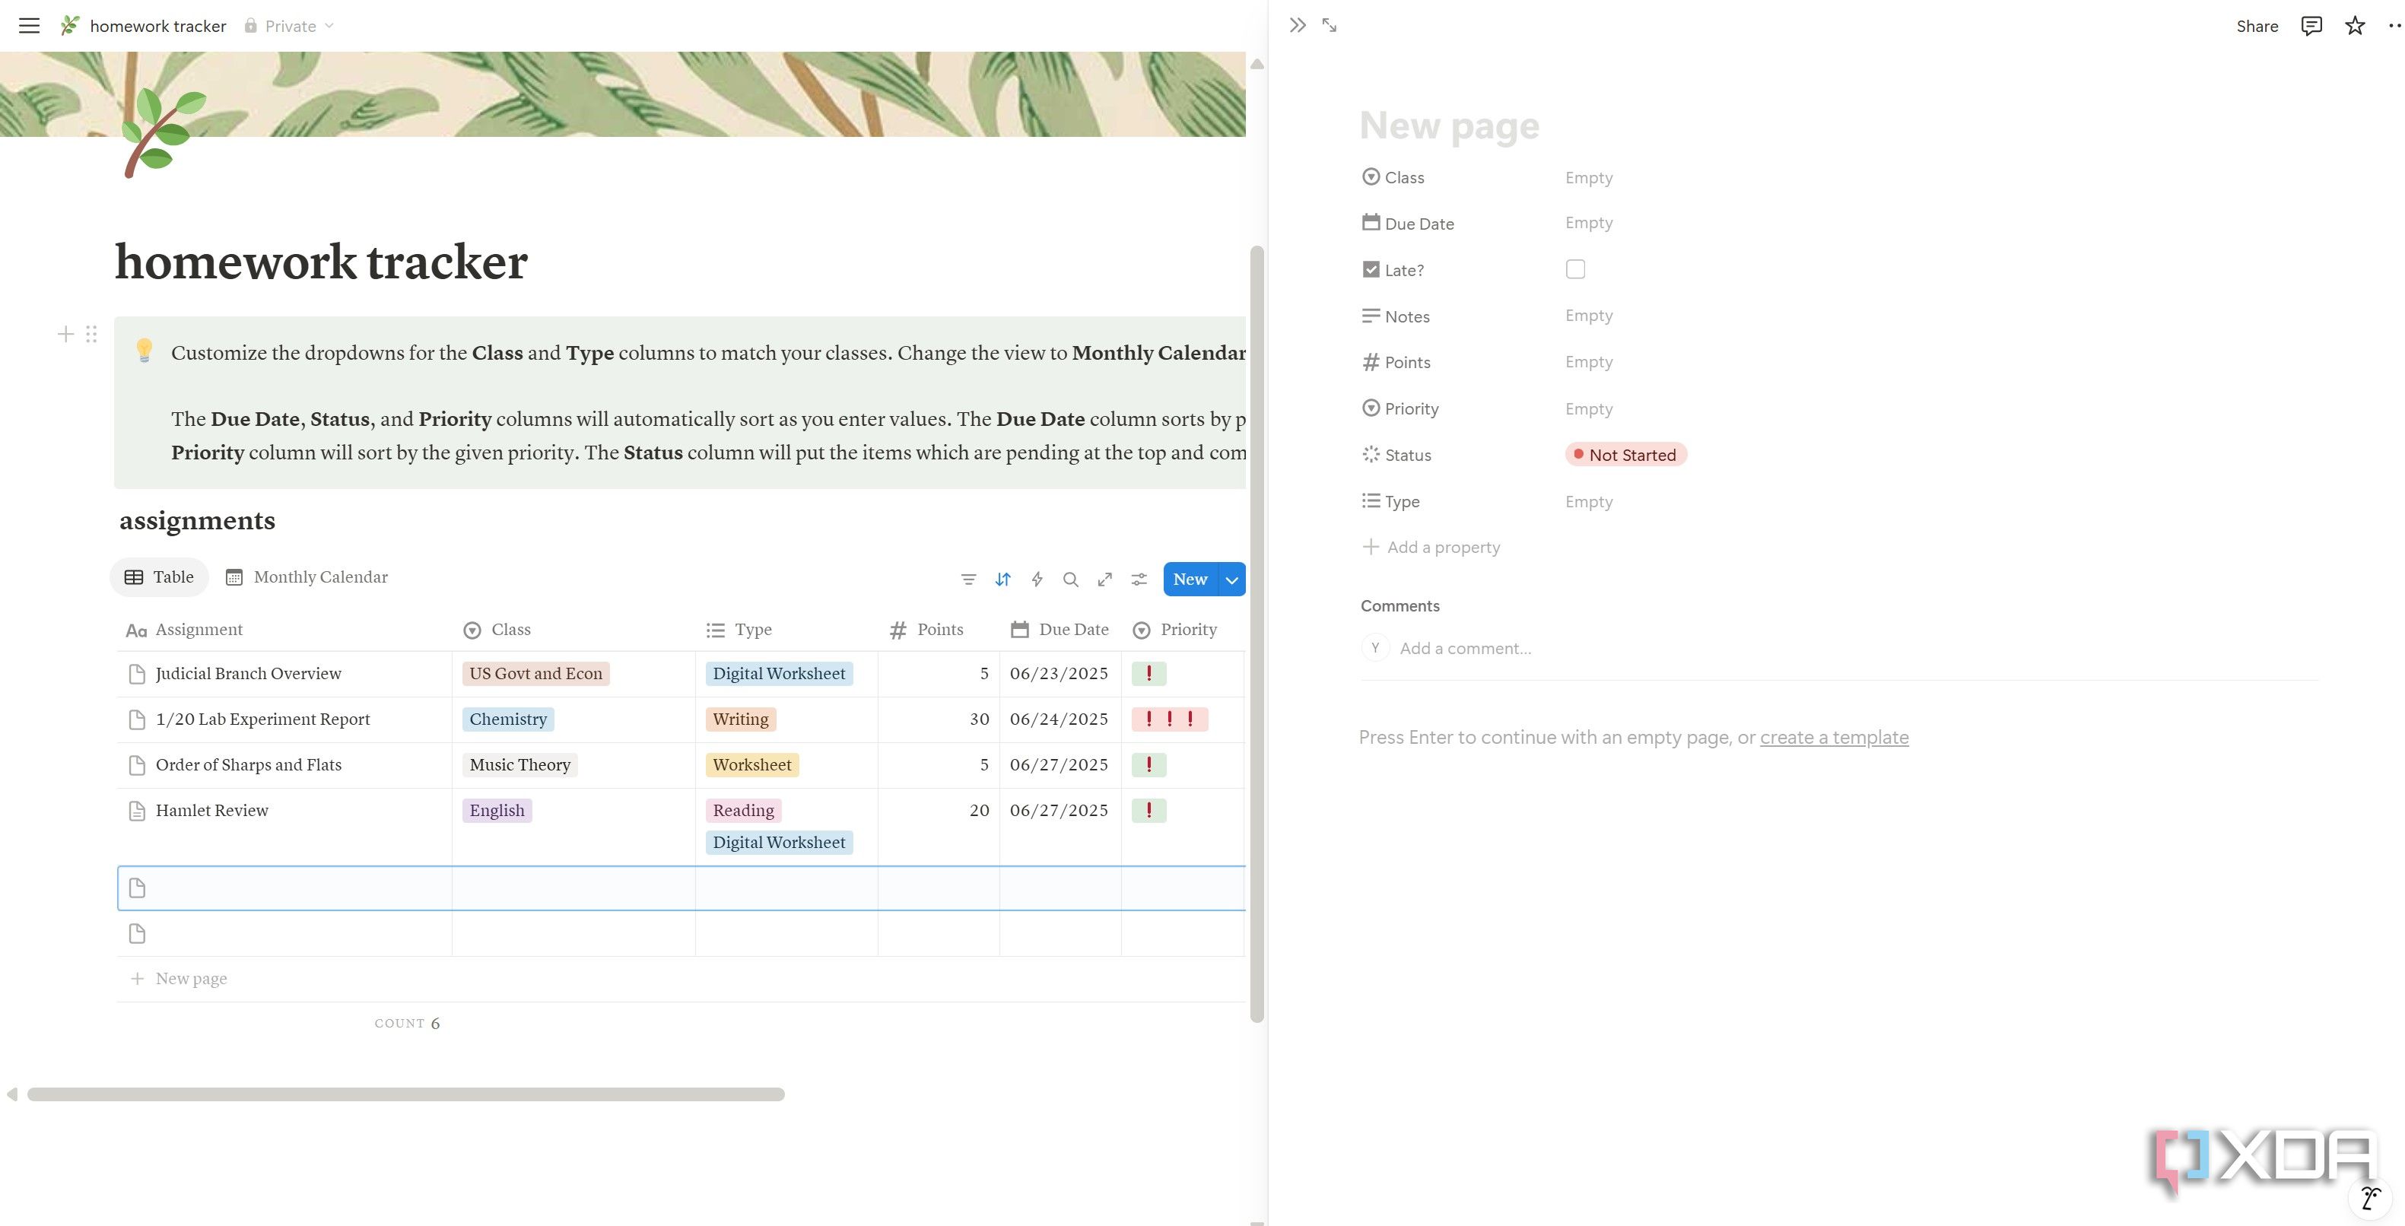Click the six-dot drag handle beside callout
This screenshot has height=1226, width=2405.
point(91,335)
